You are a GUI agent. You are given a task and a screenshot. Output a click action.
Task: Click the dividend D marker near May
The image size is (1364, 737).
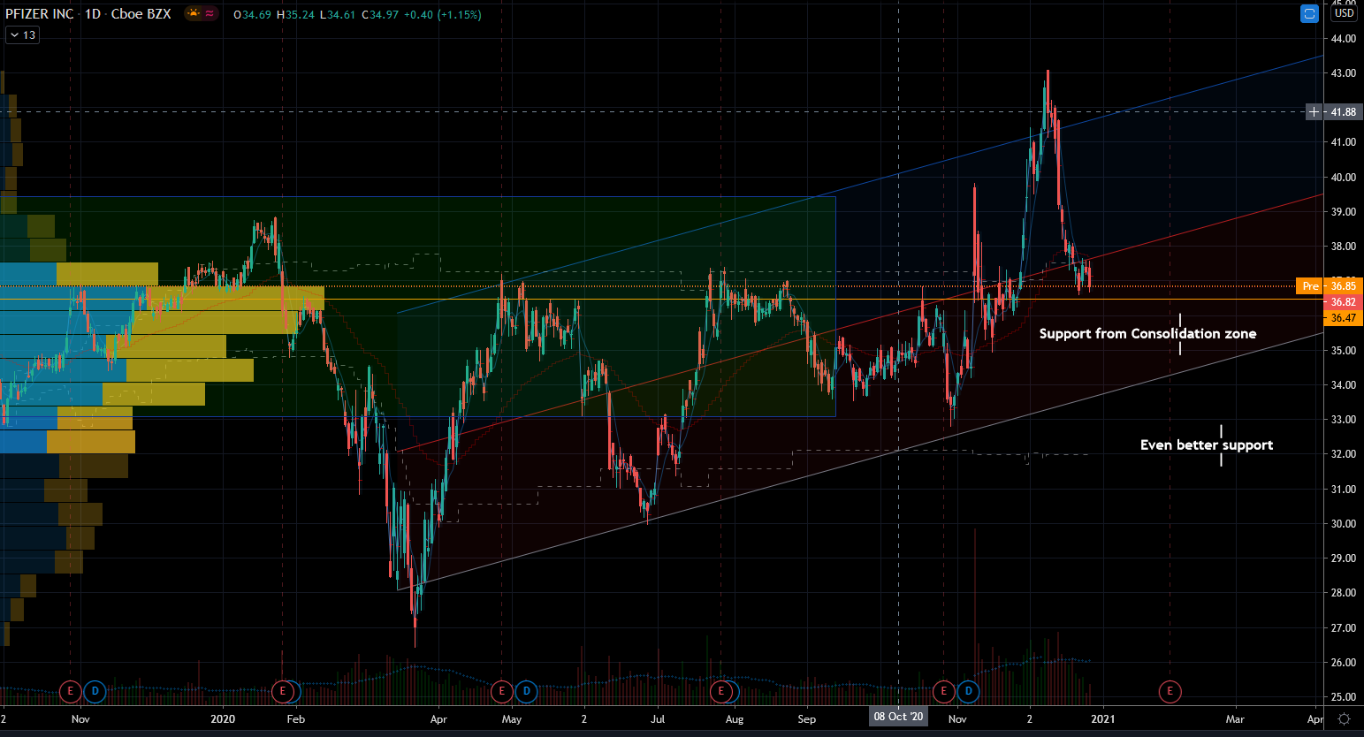526,691
